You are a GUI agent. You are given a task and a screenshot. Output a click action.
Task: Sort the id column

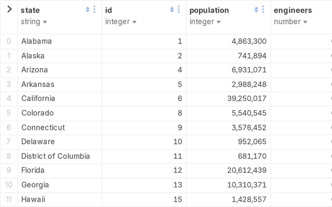coord(172,9)
